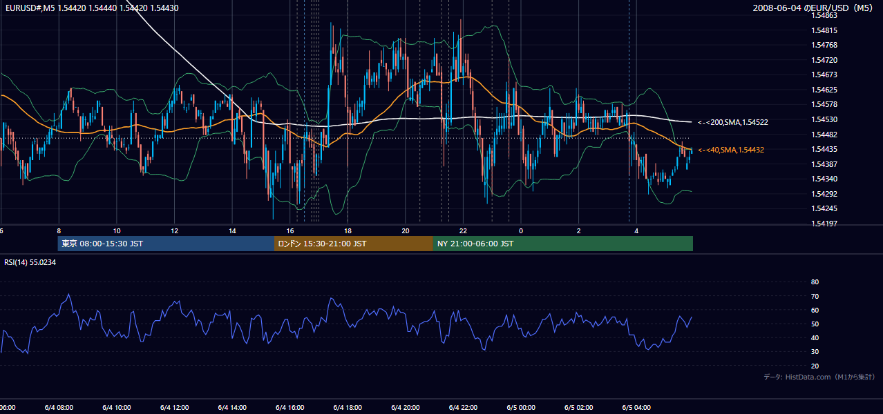Click RSI scale label 60
Viewport: 883px width, 414px height.
pyautogui.click(x=815, y=310)
